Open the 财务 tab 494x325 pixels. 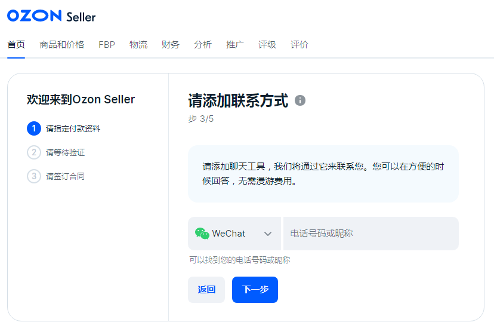point(171,45)
